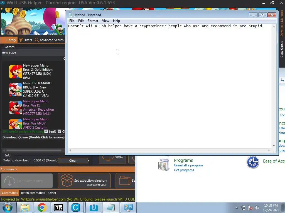The width and height of the screenshot is (285, 213).
Task: Click Get programs link
Action: (184, 170)
